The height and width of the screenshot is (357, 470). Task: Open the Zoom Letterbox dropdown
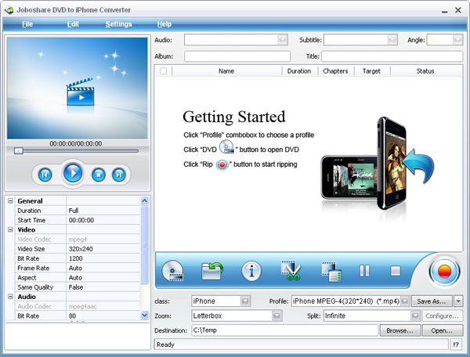coord(277,316)
